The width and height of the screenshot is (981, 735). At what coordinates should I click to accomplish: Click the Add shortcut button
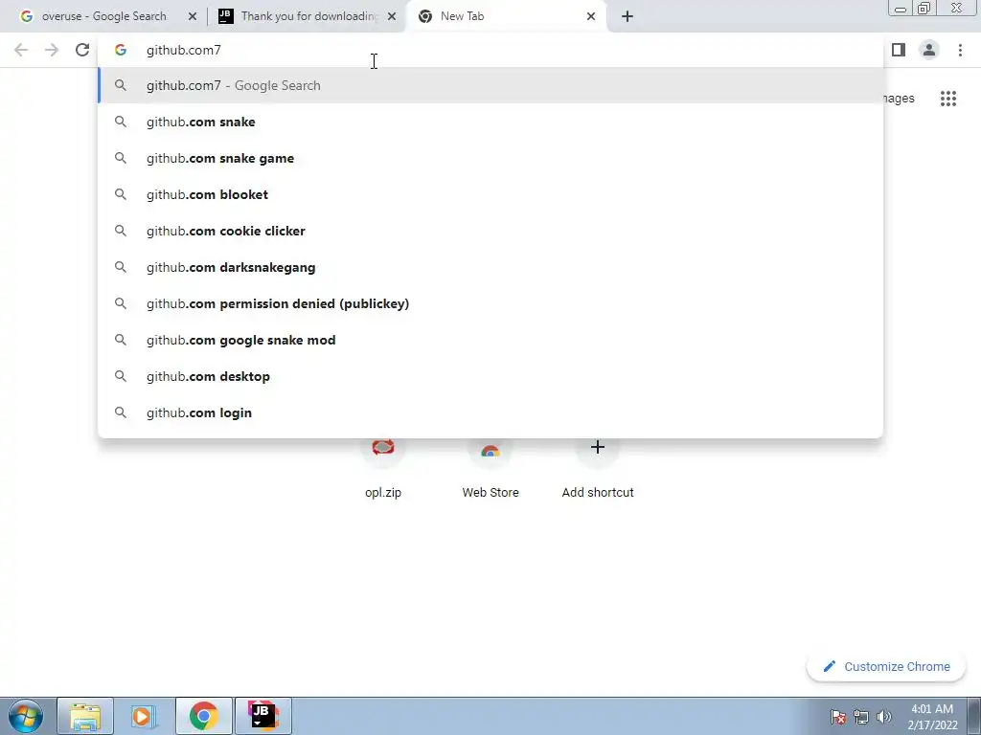pyautogui.click(x=598, y=466)
